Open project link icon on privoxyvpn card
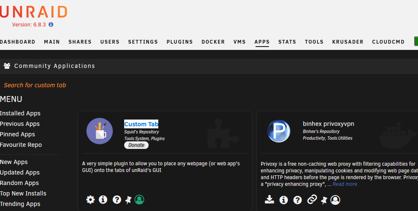This screenshot has height=211, width=418. coord(312,199)
